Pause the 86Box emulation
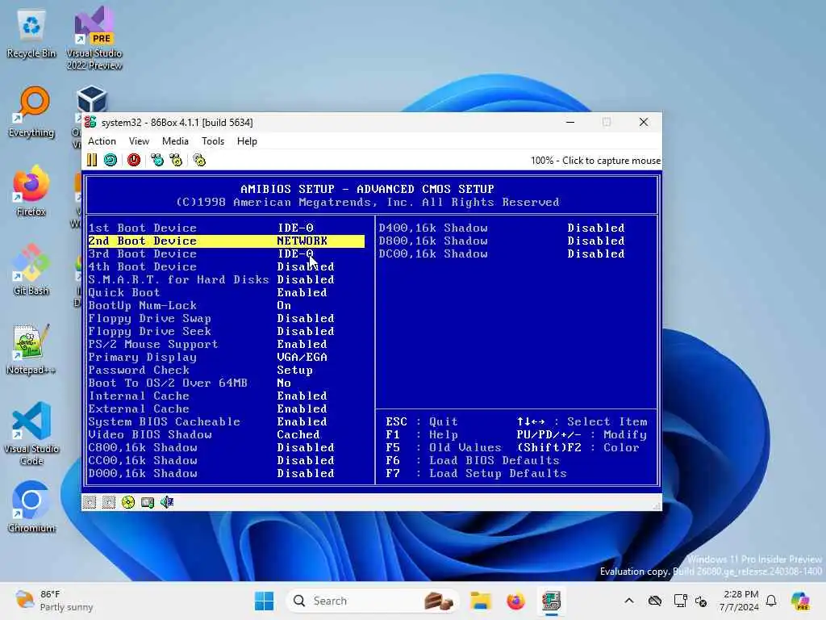 click(92, 161)
